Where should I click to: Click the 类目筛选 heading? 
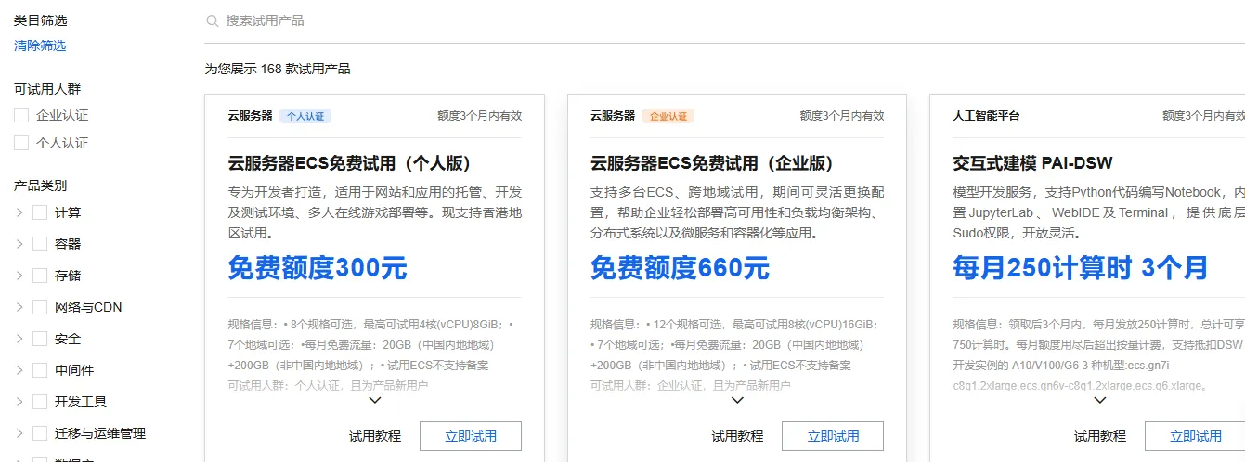click(x=40, y=20)
